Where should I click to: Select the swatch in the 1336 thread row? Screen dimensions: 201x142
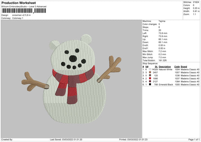[150, 75]
